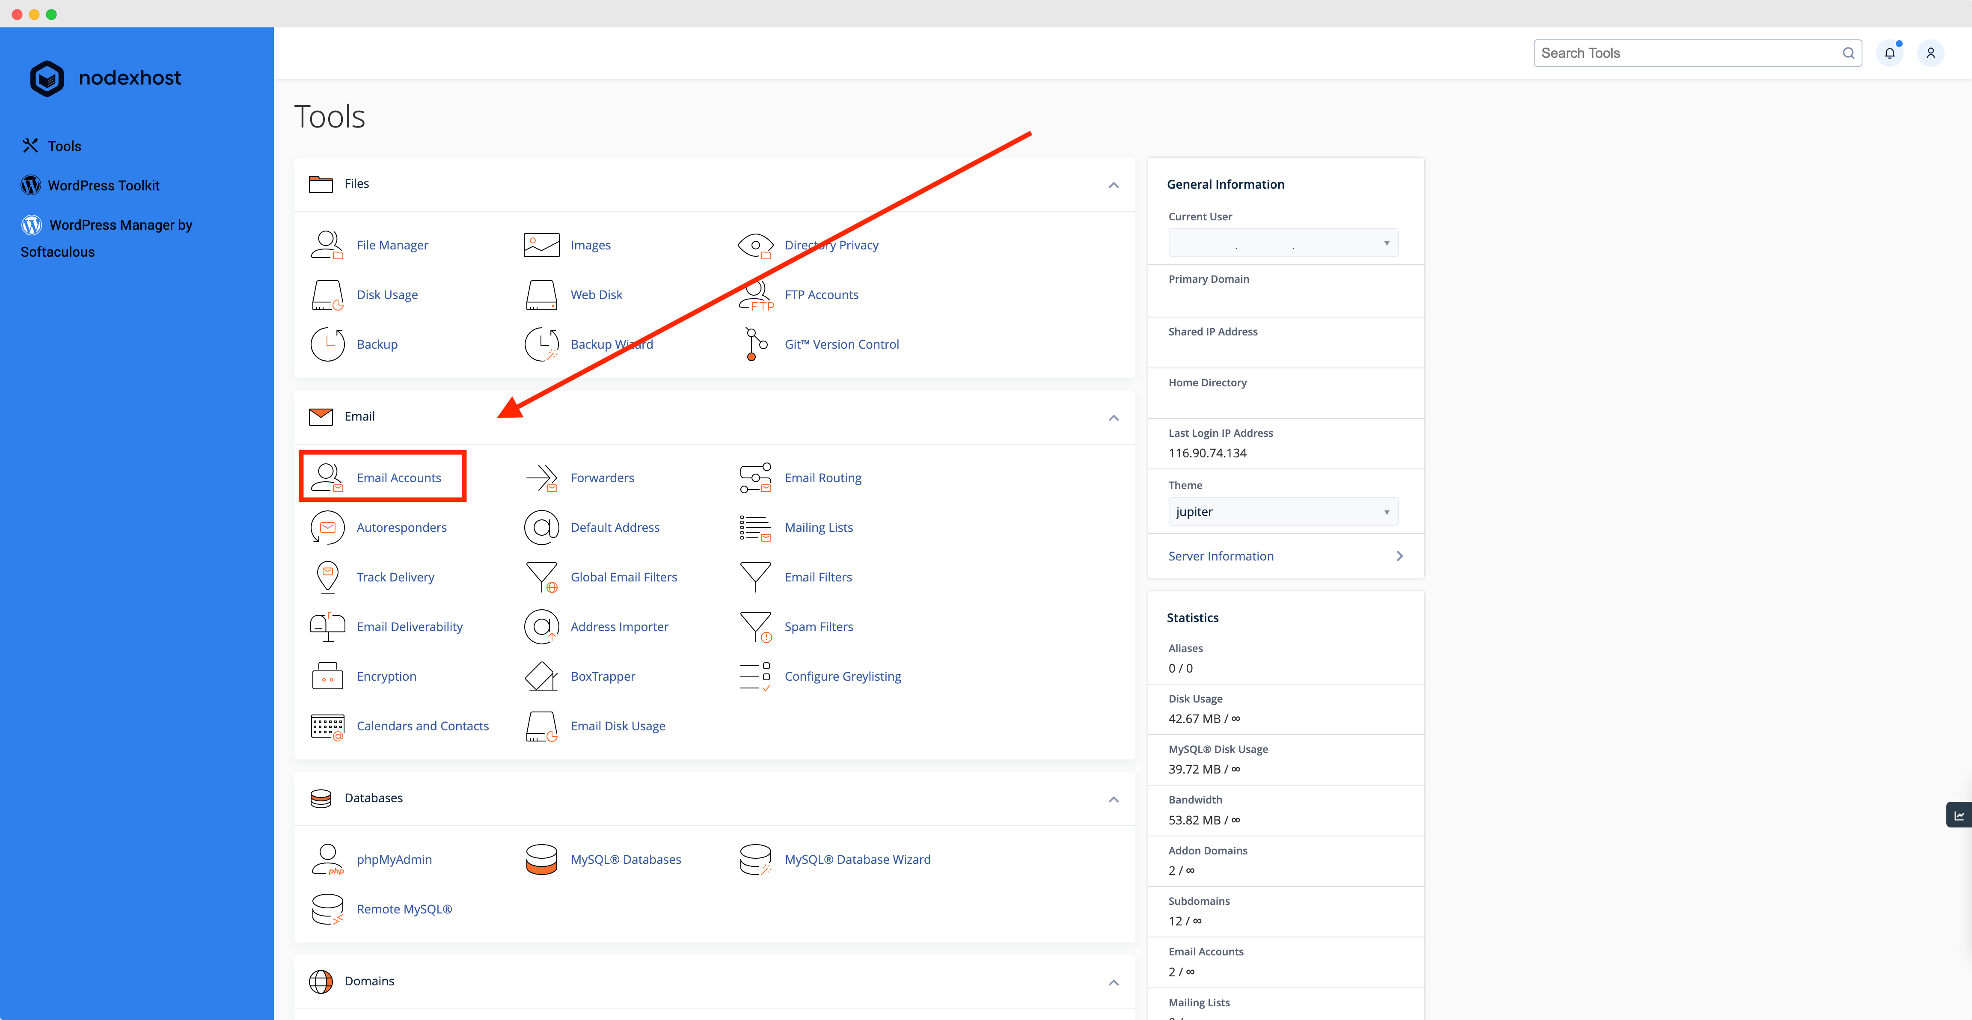Click the Track Delivery pin icon
1972x1020 pixels.
point(327,577)
